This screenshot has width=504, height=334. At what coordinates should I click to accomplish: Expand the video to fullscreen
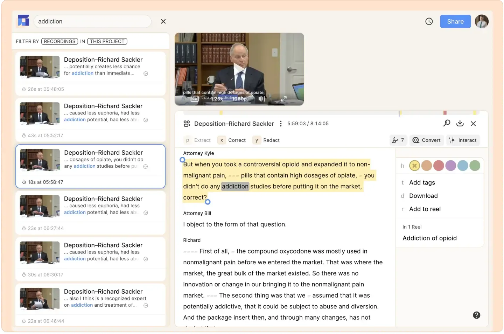tap(284, 99)
